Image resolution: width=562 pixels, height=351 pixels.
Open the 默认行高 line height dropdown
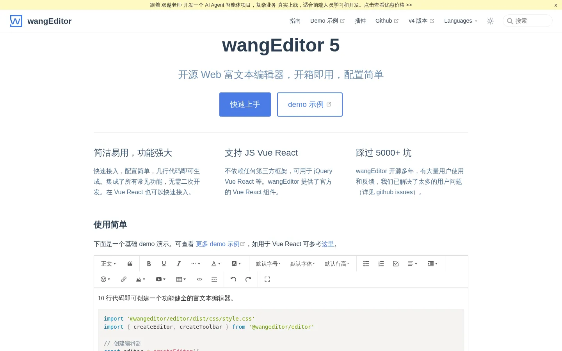(337, 264)
